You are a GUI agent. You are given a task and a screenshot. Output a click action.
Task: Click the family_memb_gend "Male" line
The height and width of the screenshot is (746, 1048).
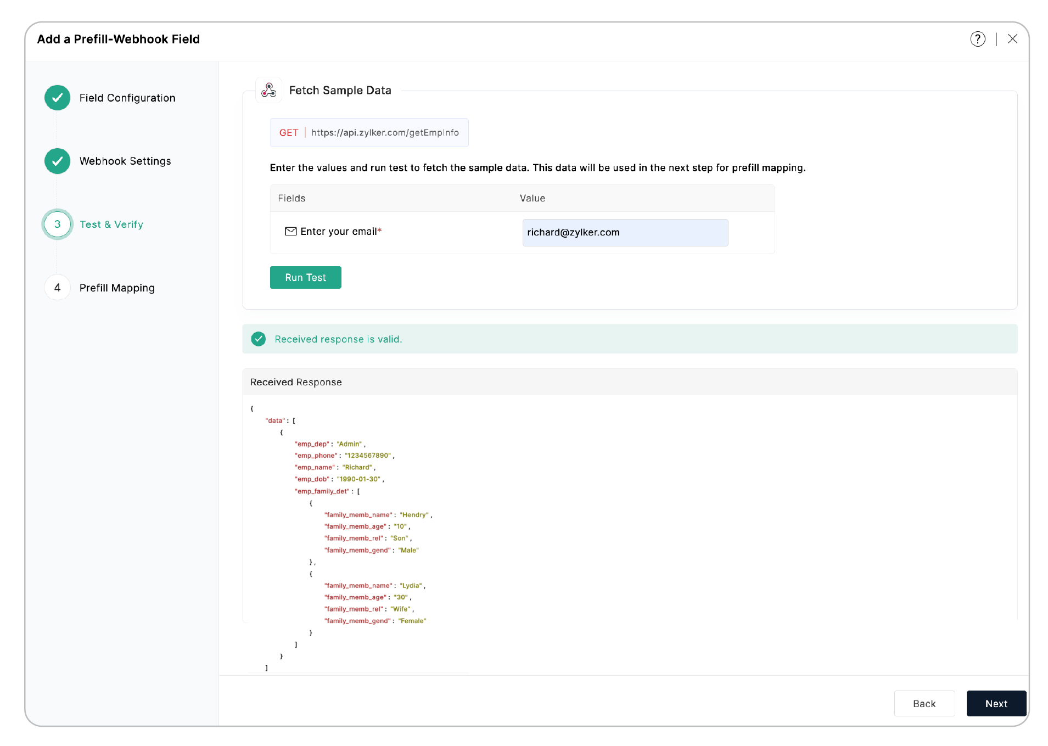click(371, 550)
